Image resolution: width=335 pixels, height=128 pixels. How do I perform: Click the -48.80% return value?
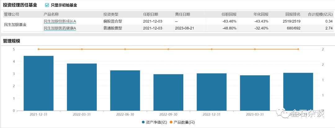(230, 28)
